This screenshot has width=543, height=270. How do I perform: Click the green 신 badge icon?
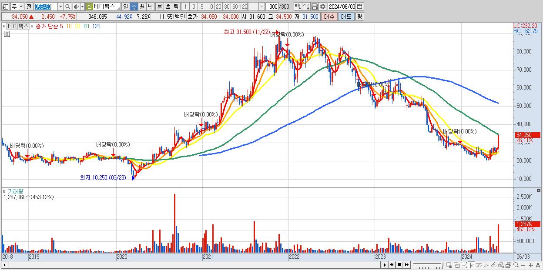[89, 7]
